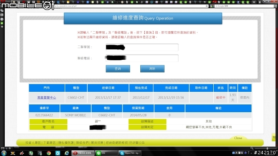Click the yellow 故障判定 label
This screenshot has width=278, height=156.
(147, 127)
